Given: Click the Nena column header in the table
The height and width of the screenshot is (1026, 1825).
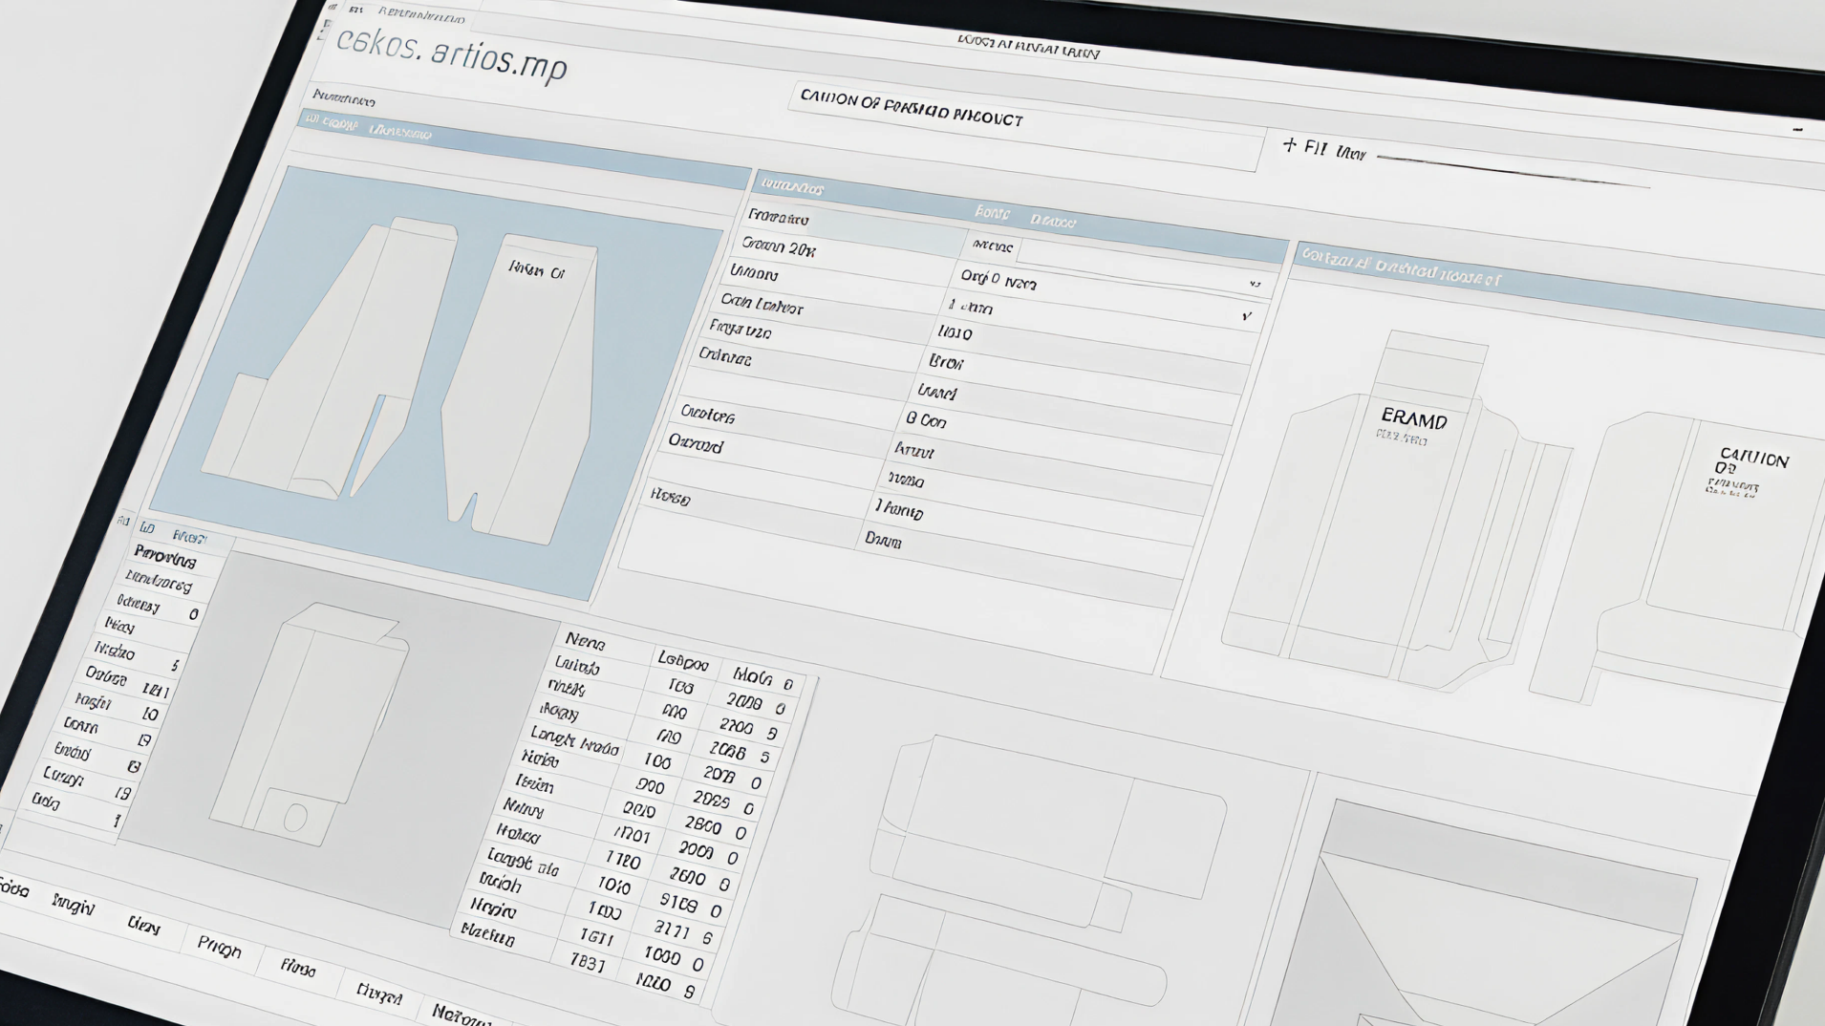Looking at the screenshot, I should pyautogui.click(x=585, y=641).
